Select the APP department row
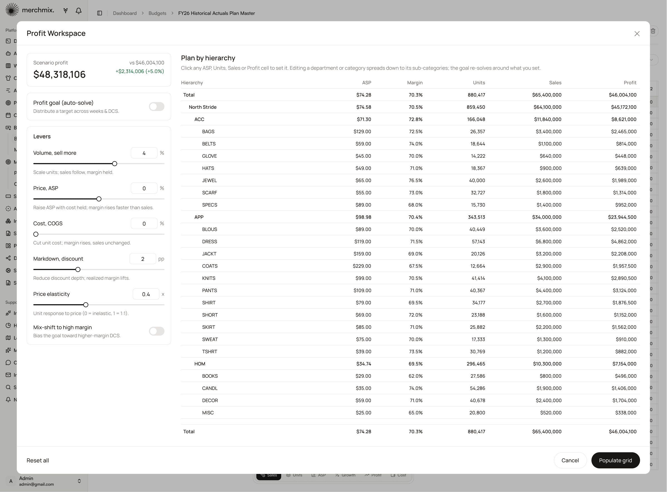The height and width of the screenshot is (492, 667). coord(410,217)
